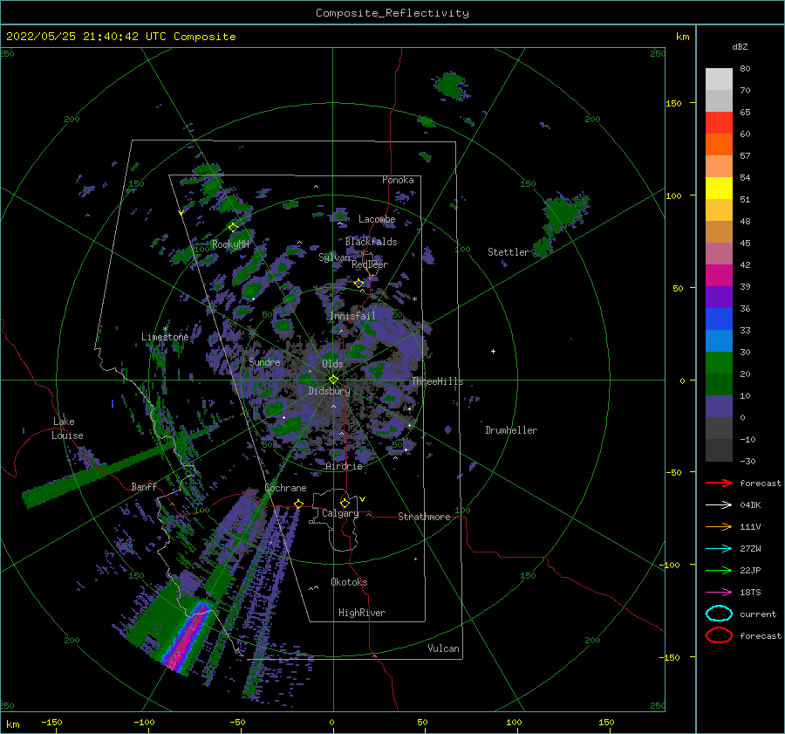Click the large green echo northeast of Stettler
785x734 pixels.
[x=564, y=213]
